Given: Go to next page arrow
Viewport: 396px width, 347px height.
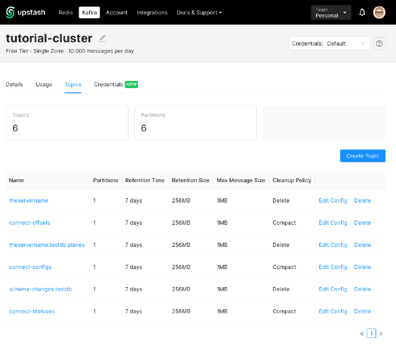Looking at the screenshot, I should pos(381,334).
